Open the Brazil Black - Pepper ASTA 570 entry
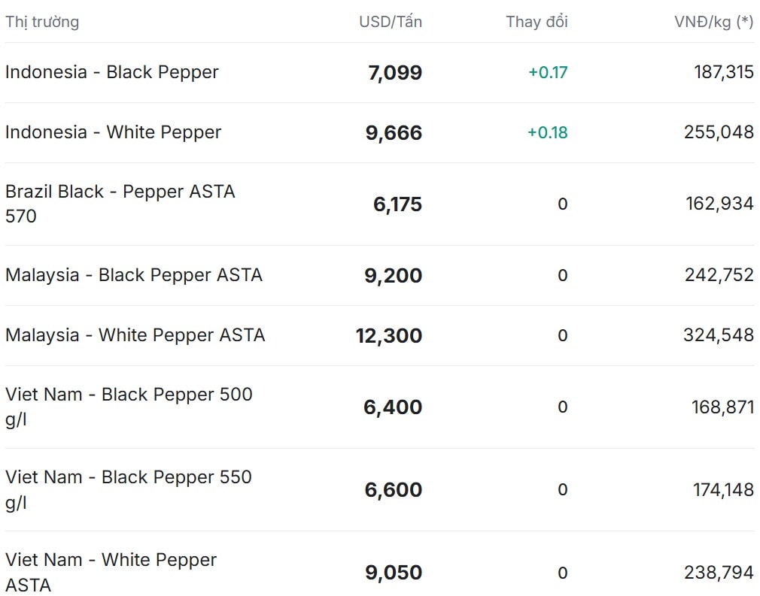 pos(120,203)
